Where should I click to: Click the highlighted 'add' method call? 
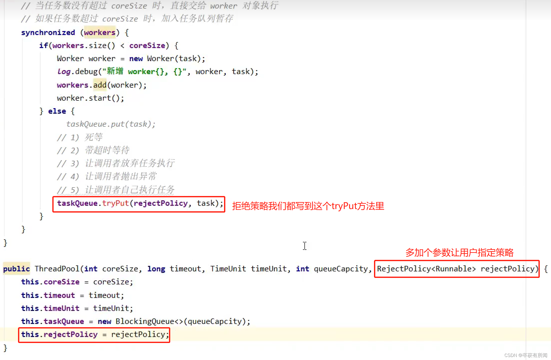(100, 85)
